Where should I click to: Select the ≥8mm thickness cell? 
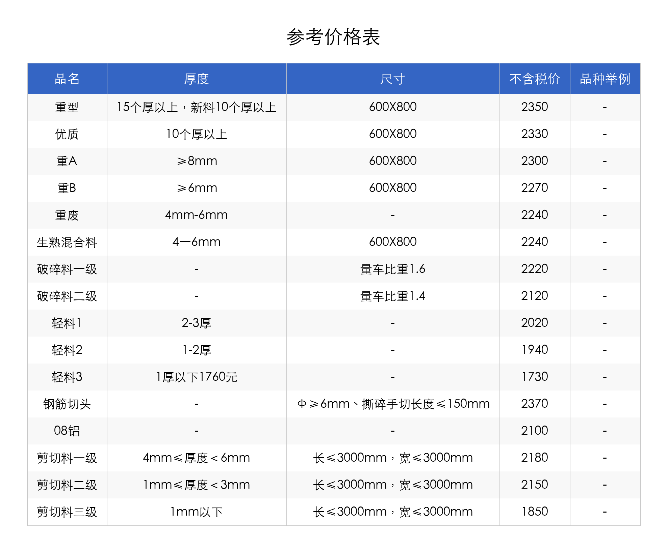pyautogui.click(x=197, y=161)
